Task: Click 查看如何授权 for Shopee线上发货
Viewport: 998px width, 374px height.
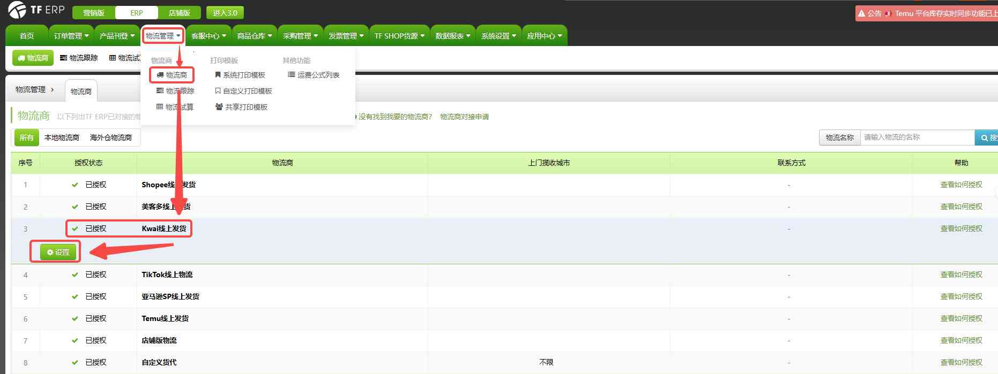Action: click(x=961, y=185)
